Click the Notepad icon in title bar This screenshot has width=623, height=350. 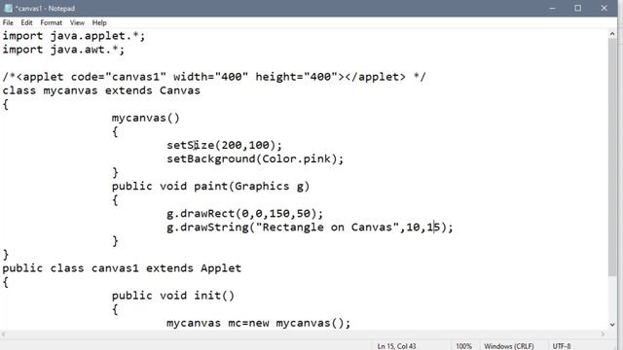8,8
